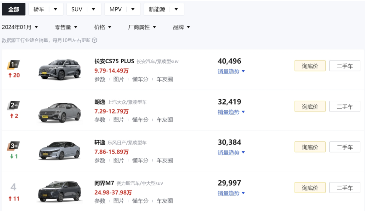Open 参数 link for 轩逸

coord(100,160)
